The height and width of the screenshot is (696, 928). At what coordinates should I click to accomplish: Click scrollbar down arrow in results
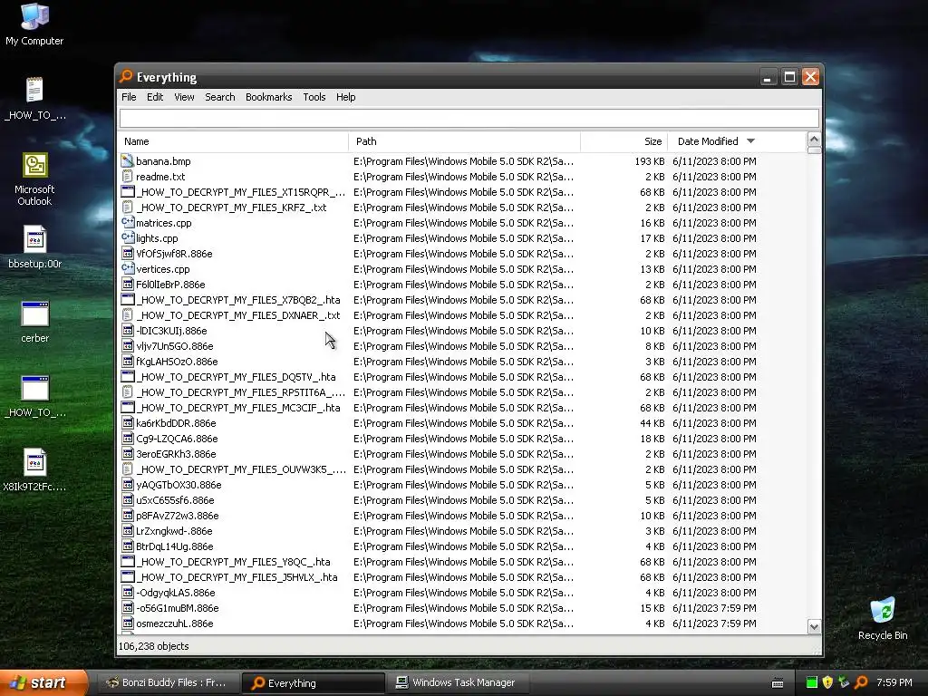(x=815, y=627)
